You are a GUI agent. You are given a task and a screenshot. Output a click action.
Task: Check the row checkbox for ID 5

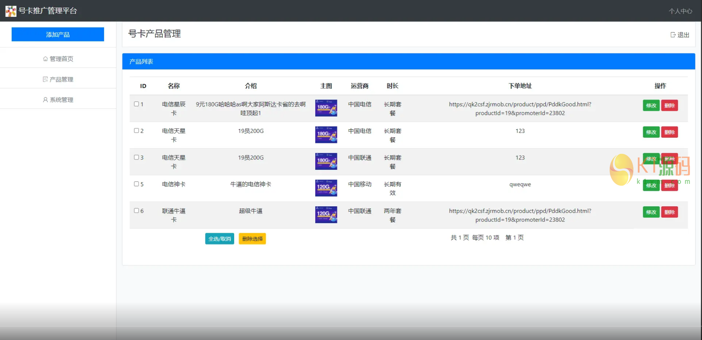[137, 184]
